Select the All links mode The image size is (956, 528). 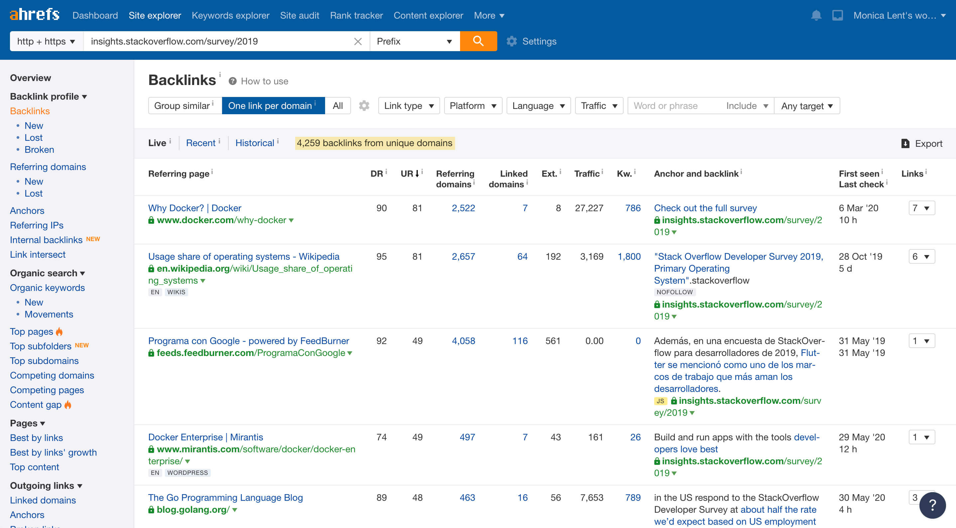click(337, 106)
